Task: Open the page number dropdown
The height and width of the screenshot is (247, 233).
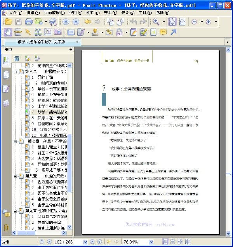Action: 85,242
